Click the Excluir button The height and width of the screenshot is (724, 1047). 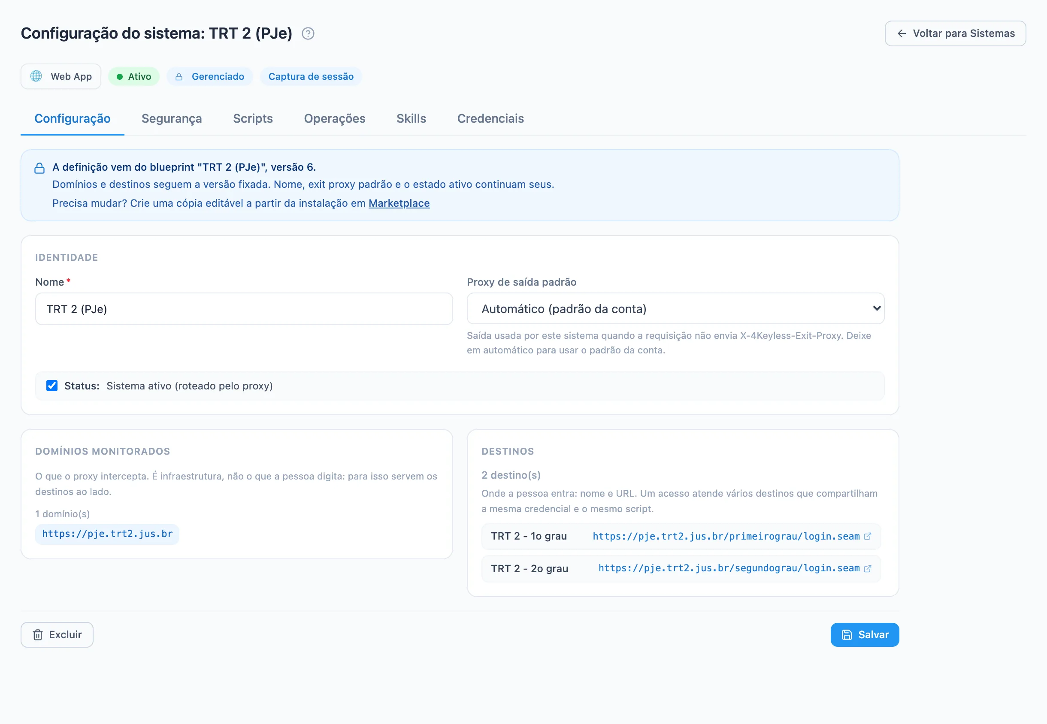coord(57,635)
